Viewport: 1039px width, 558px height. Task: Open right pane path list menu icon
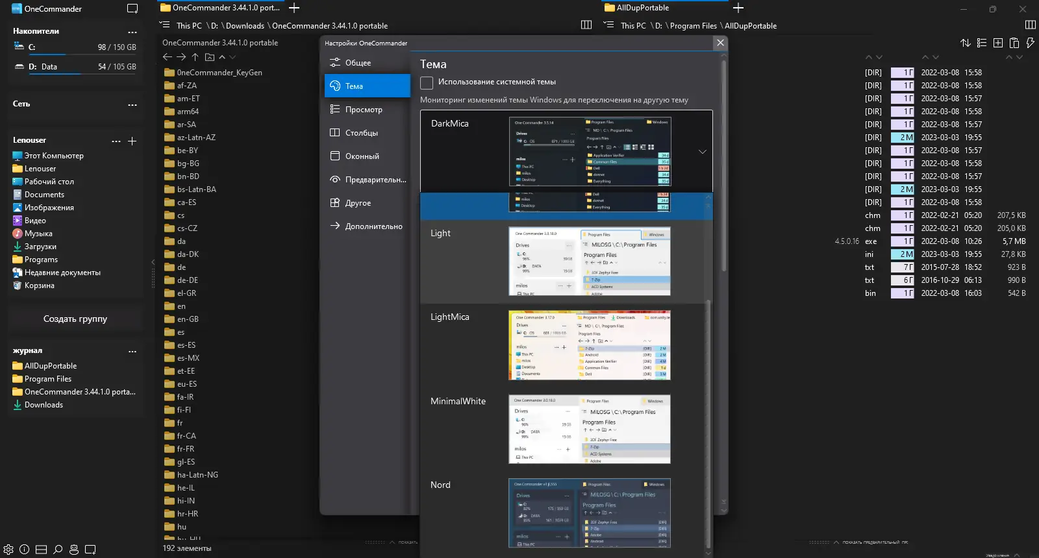pyautogui.click(x=608, y=25)
